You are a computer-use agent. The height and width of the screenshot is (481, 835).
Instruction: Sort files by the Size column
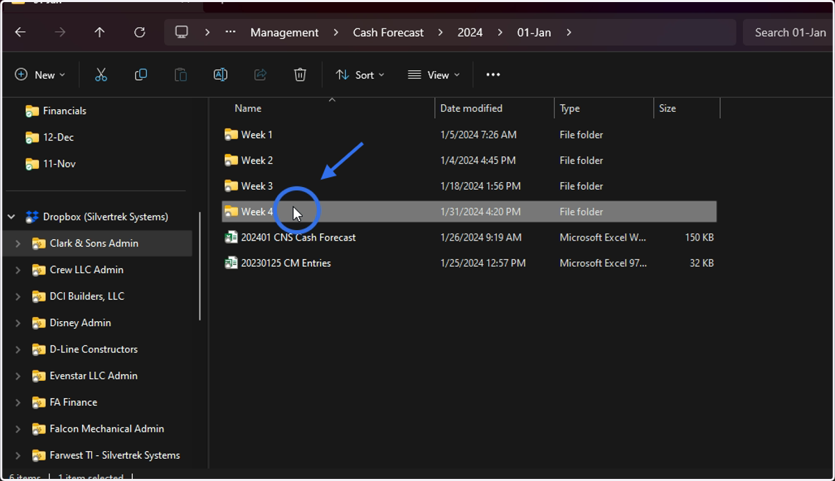(x=667, y=108)
